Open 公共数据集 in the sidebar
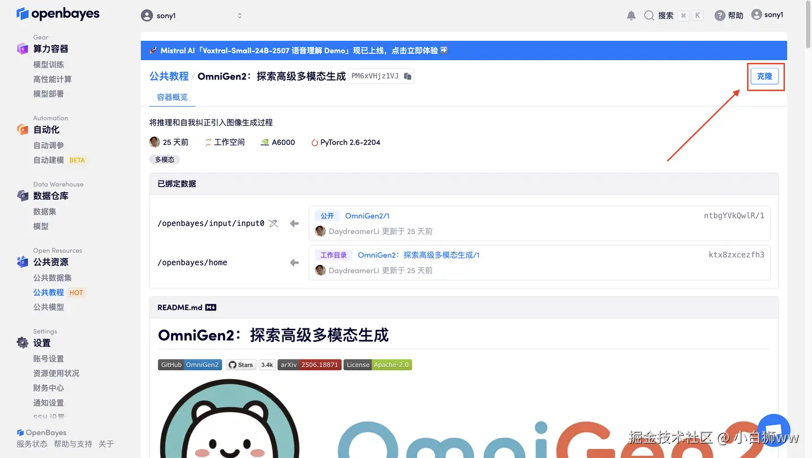Image resolution: width=812 pixels, height=458 pixels. pos(52,278)
